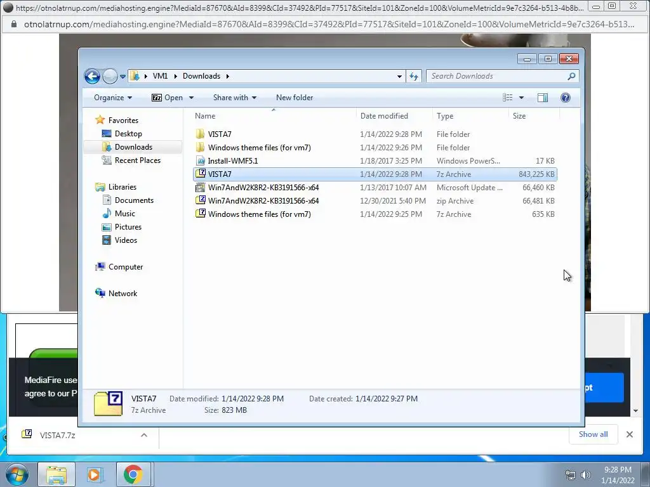The height and width of the screenshot is (487, 650).
Task: Close the Chrome download bar
Action: 629,434
